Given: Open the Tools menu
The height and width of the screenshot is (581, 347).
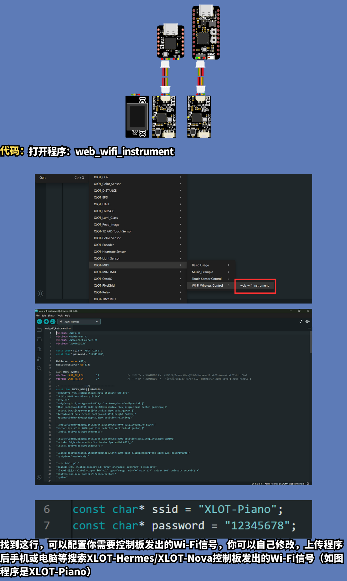Looking at the screenshot, I should [x=60, y=316].
